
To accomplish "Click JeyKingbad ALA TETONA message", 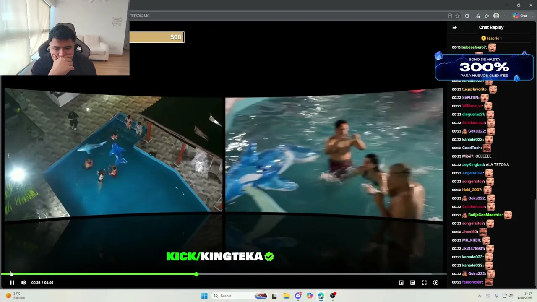I will click(480, 165).
